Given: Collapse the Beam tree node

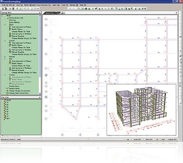Looking at the screenshot, I should click(x=5, y=25).
